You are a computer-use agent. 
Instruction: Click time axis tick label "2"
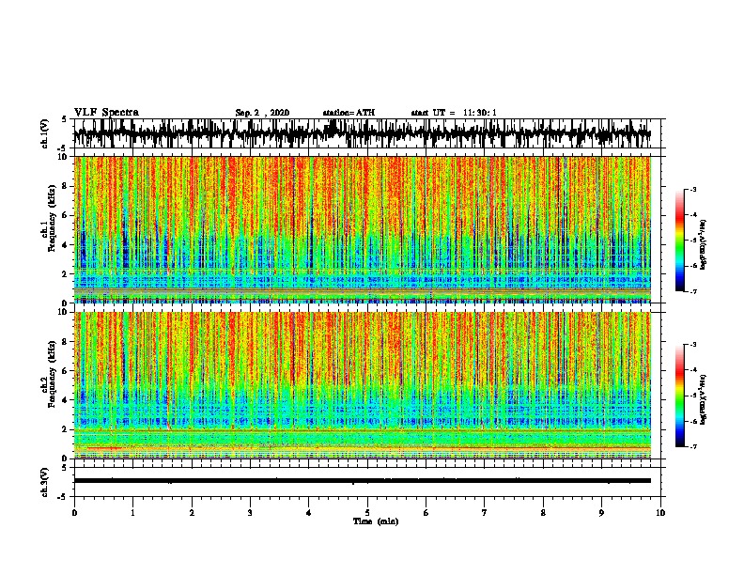click(192, 513)
